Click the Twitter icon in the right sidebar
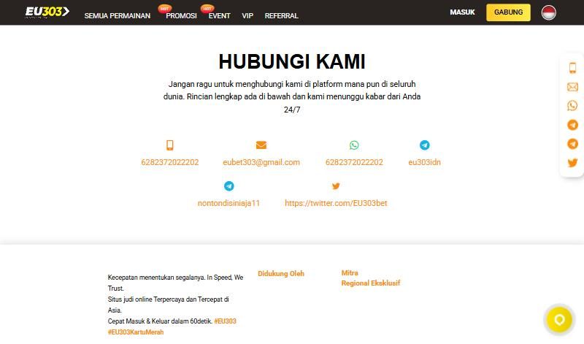Viewport: 584px width, 344px height. [x=572, y=162]
